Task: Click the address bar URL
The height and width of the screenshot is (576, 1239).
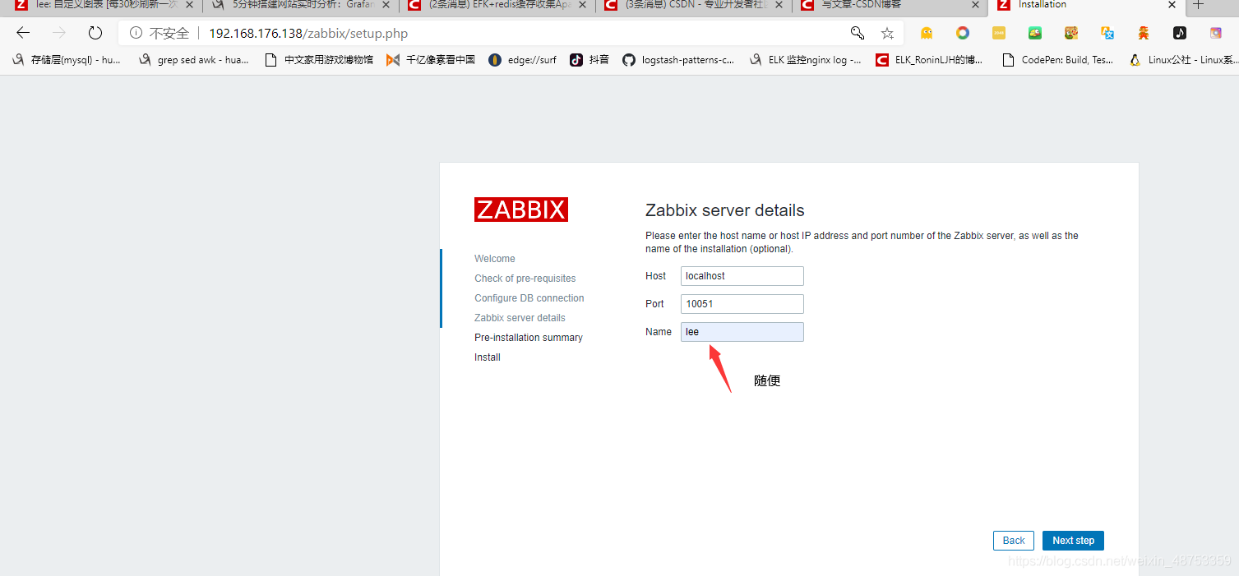Action: coord(308,34)
